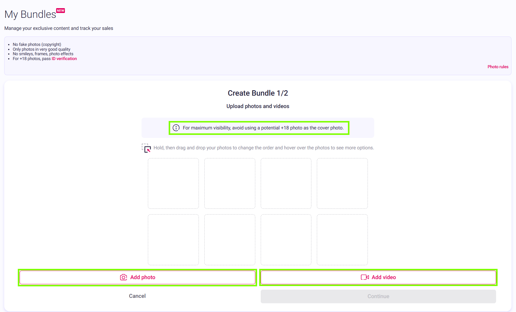This screenshot has width=516, height=312.
Task: Open the ID verification link
Action: [x=64, y=59]
